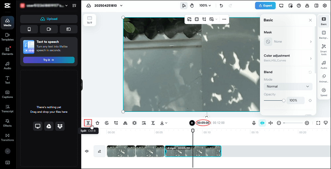The width and height of the screenshot is (331, 169).
Task: Select the hand pan tool
Action: point(192,6)
